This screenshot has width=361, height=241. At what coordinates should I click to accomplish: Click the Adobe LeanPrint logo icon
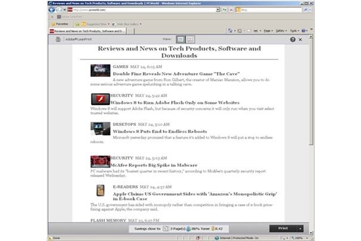coord(59,39)
